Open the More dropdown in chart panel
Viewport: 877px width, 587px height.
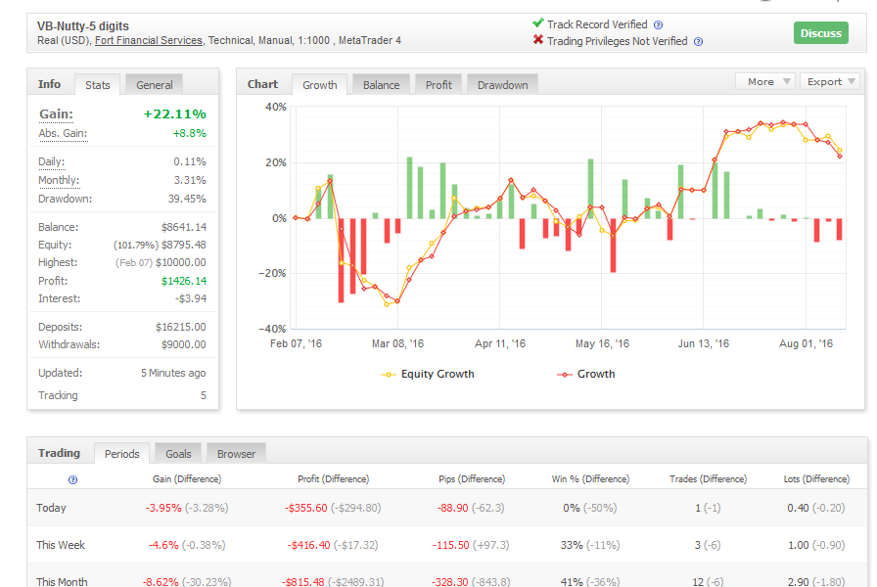[764, 81]
